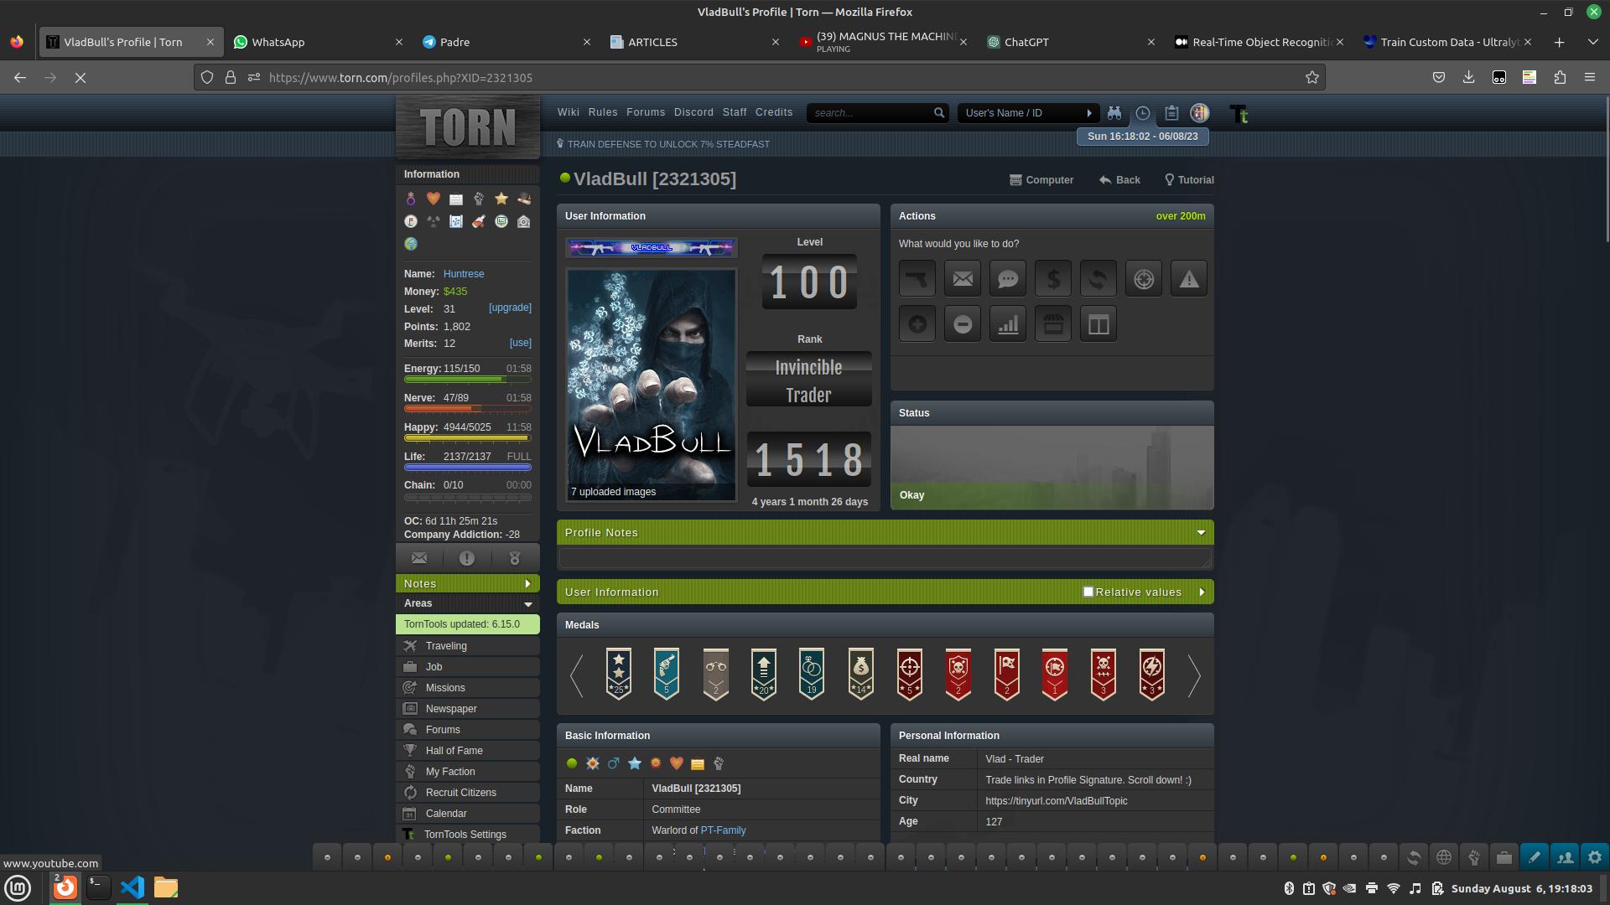Show previous medals with the left arrow

click(576, 675)
